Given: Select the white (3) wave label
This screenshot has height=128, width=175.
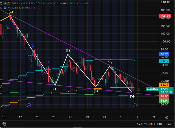Looking at the screenshot, I should click(96, 91).
